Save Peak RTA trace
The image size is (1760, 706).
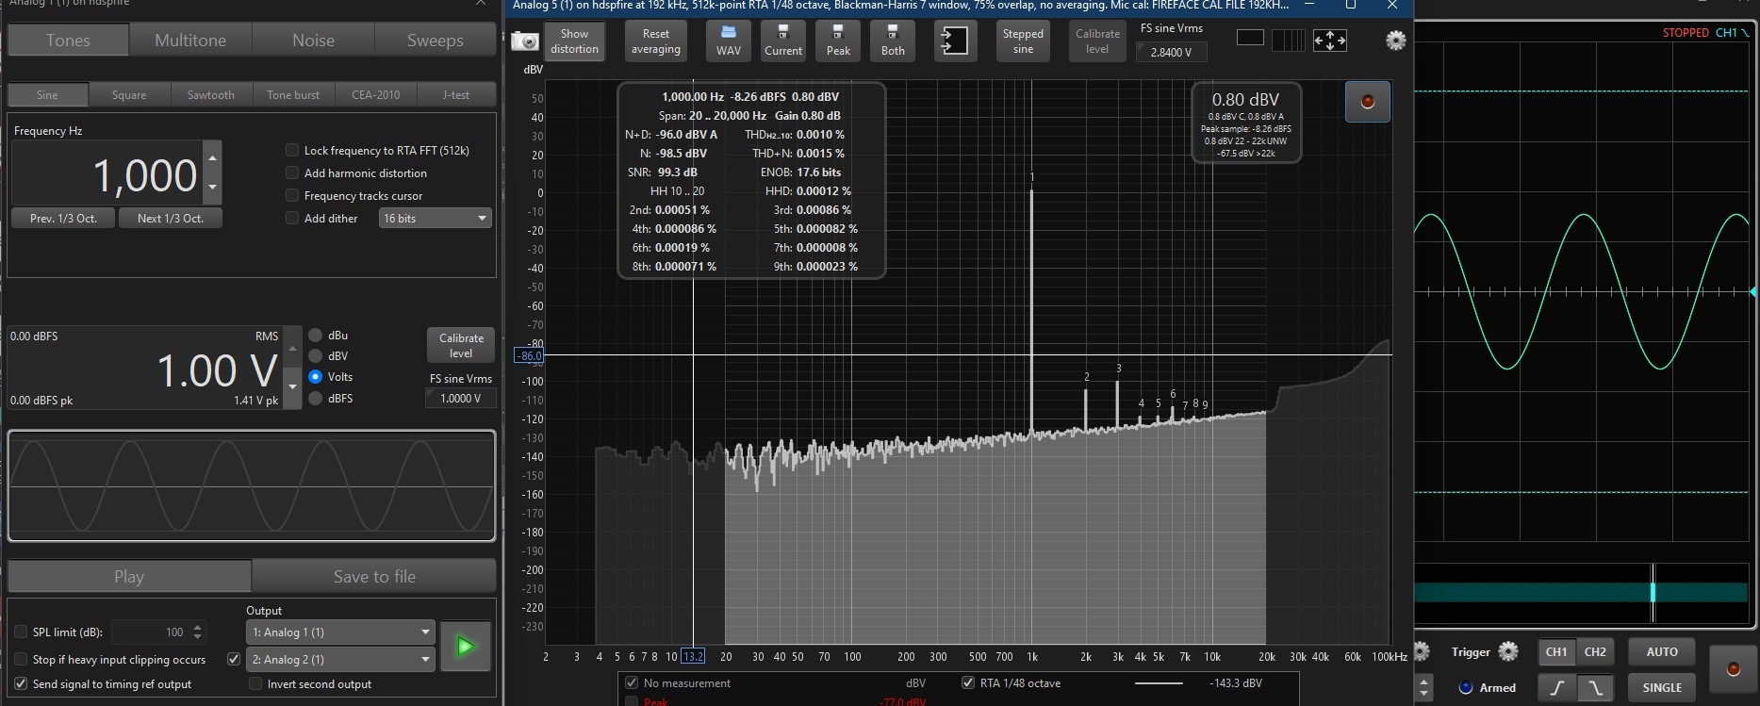click(x=838, y=41)
